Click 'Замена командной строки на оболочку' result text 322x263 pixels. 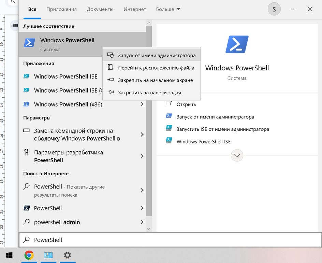tap(77, 135)
